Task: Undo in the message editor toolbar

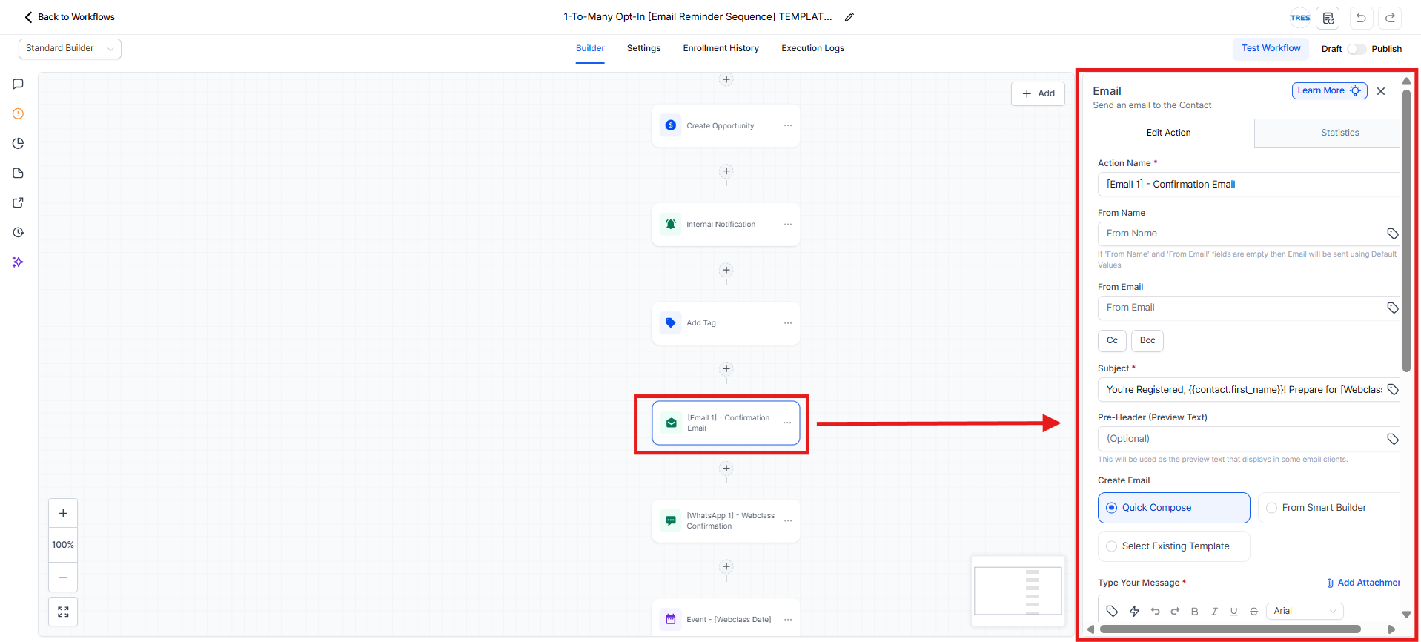Action: pyautogui.click(x=1155, y=611)
